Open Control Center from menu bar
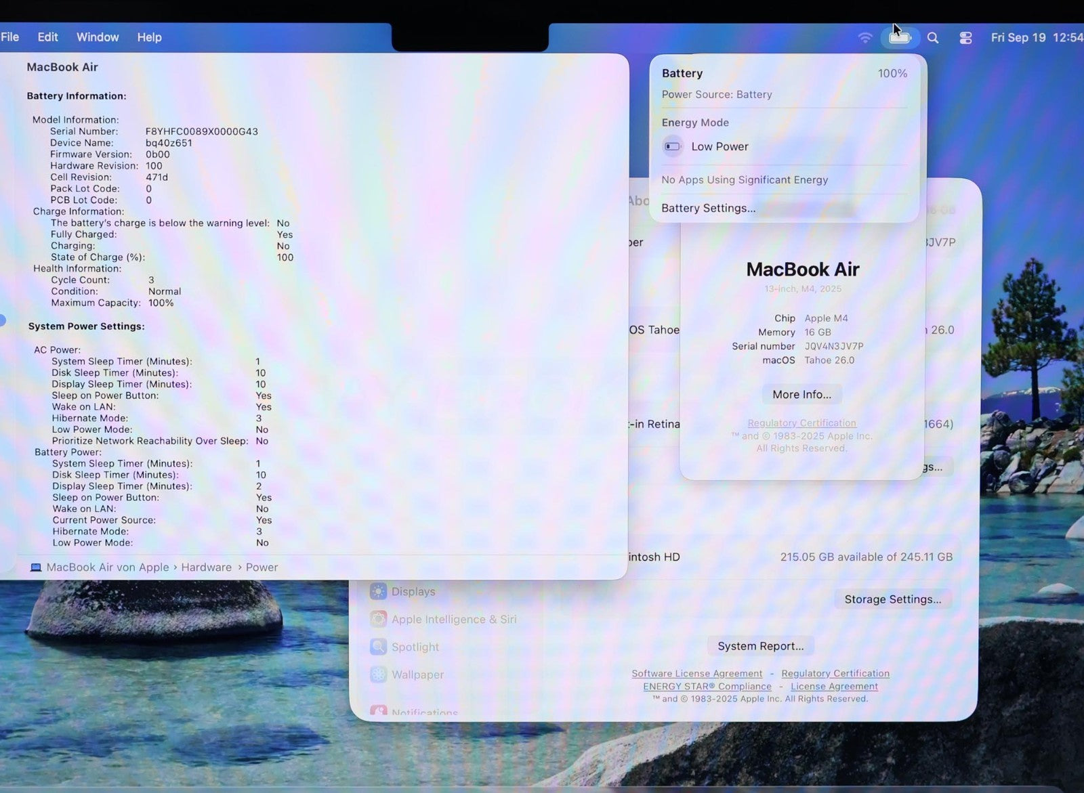The width and height of the screenshot is (1084, 793). point(965,38)
